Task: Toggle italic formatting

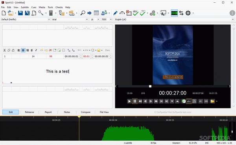Action: pyautogui.click(x=36, y=50)
